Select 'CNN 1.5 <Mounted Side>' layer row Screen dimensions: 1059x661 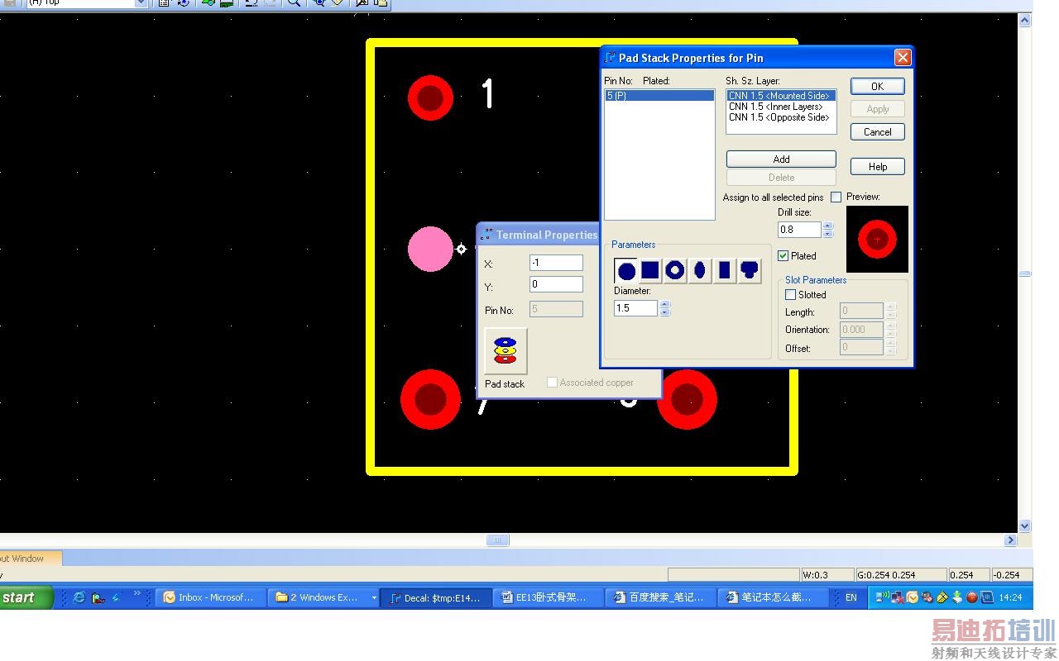(x=781, y=96)
